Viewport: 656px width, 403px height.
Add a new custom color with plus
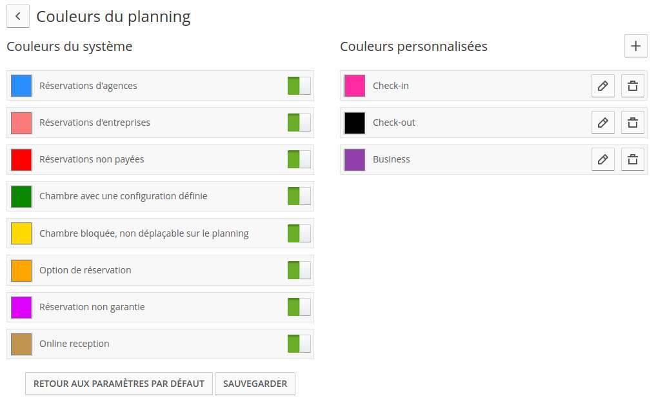[635, 46]
